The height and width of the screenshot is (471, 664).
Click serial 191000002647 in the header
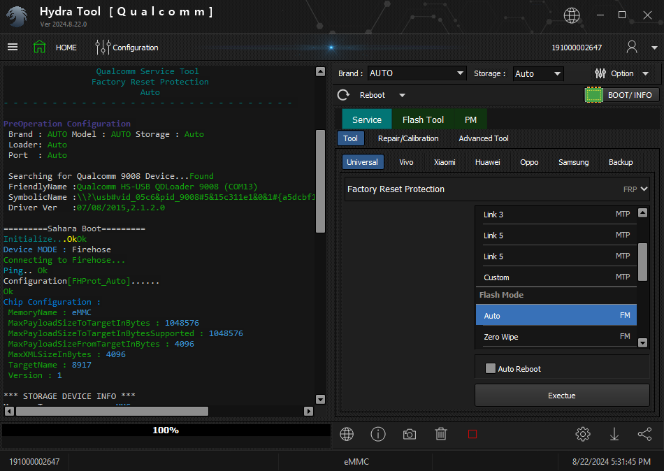point(577,48)
